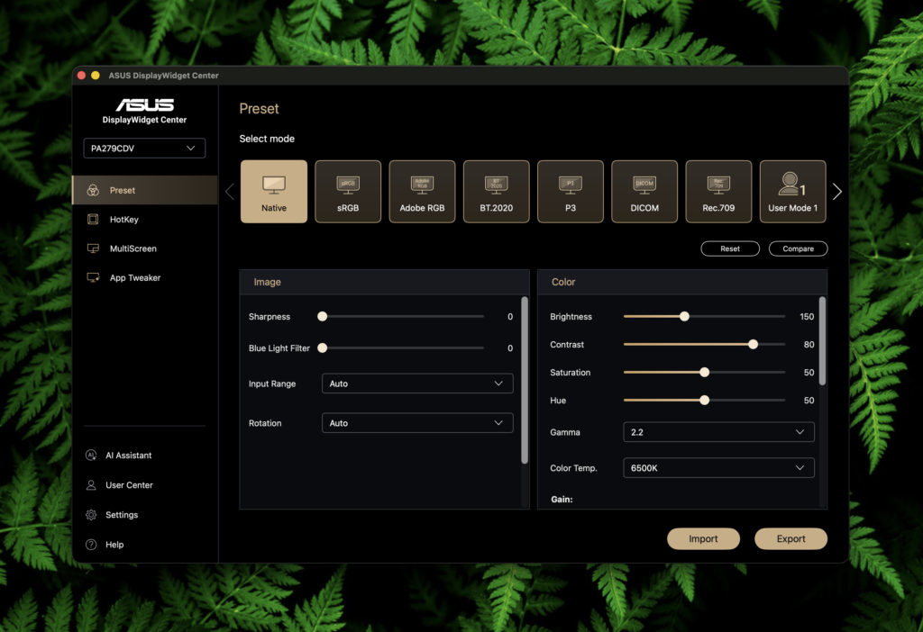Screen dimensions: 923x632
Task: Select the sRGB preset mode
Action: coord(348,192)
